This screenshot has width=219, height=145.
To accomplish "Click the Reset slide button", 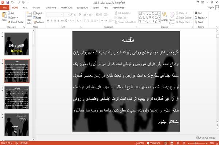I will click(37, 18).
